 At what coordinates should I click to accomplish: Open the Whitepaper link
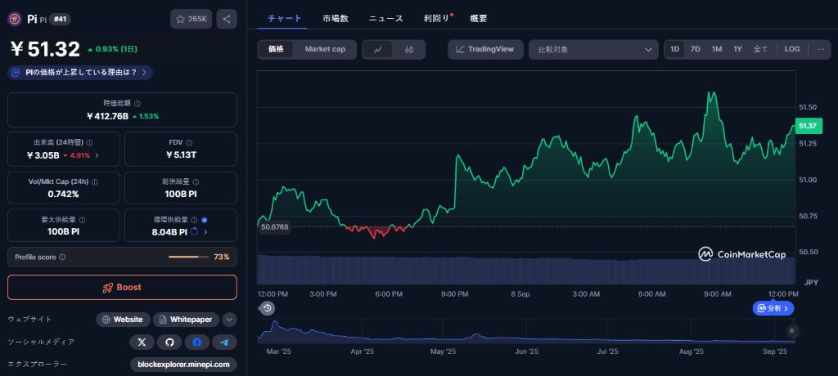coord(186,320)
